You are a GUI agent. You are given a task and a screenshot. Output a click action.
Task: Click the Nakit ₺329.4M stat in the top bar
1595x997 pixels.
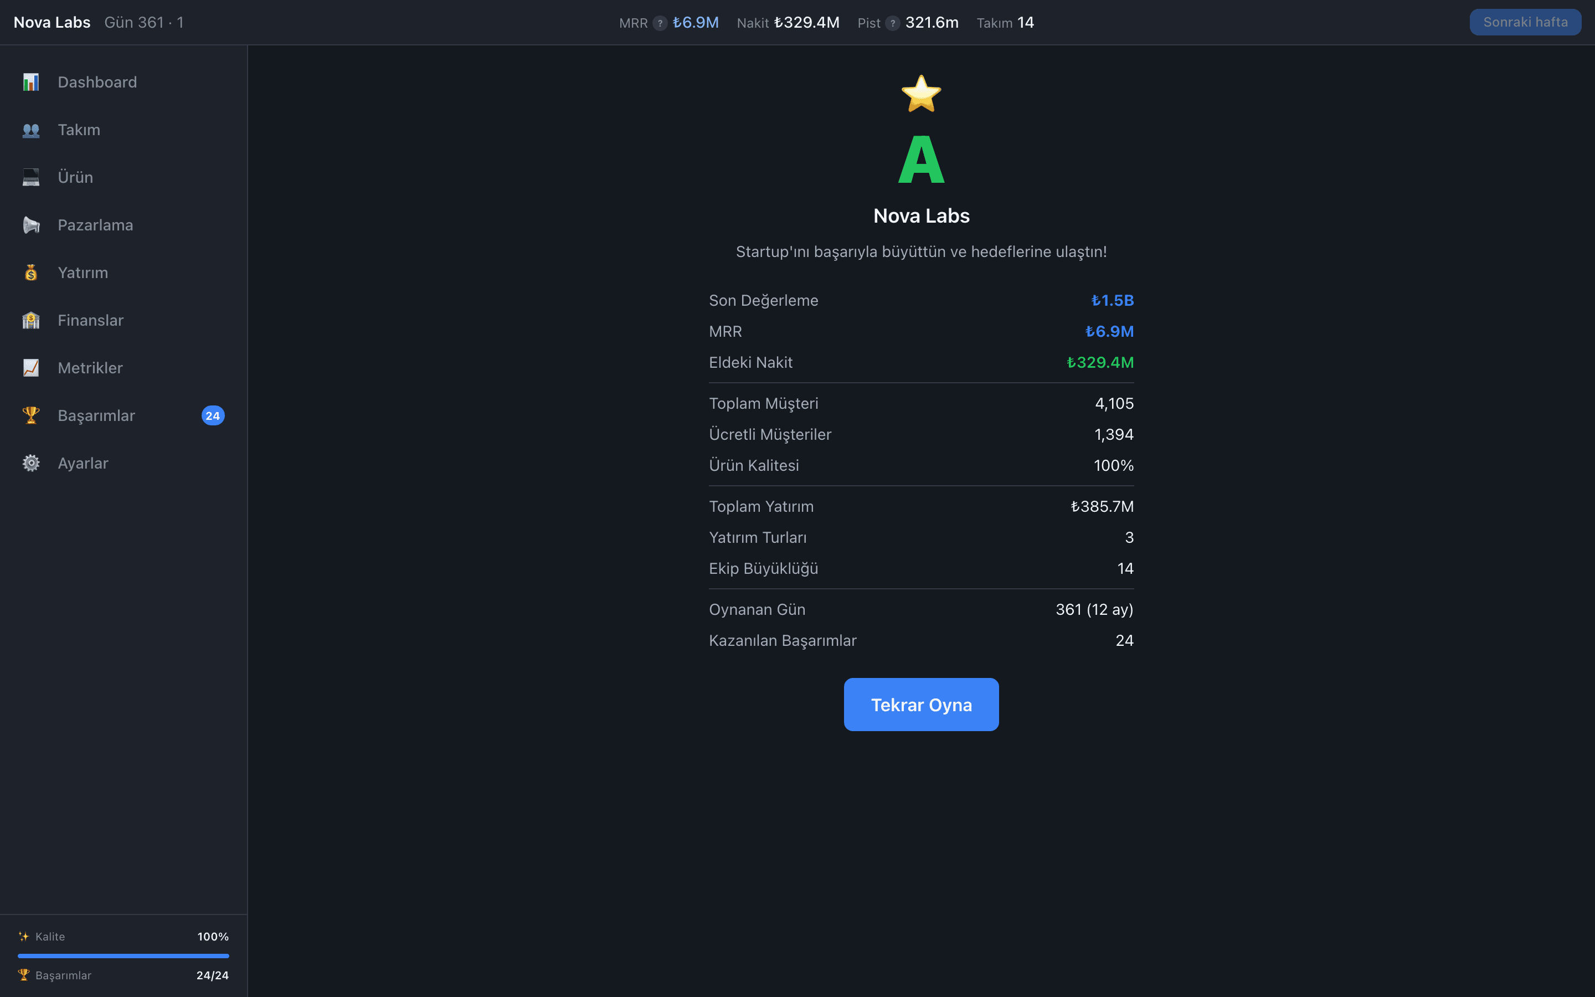(x=788, y=22)
